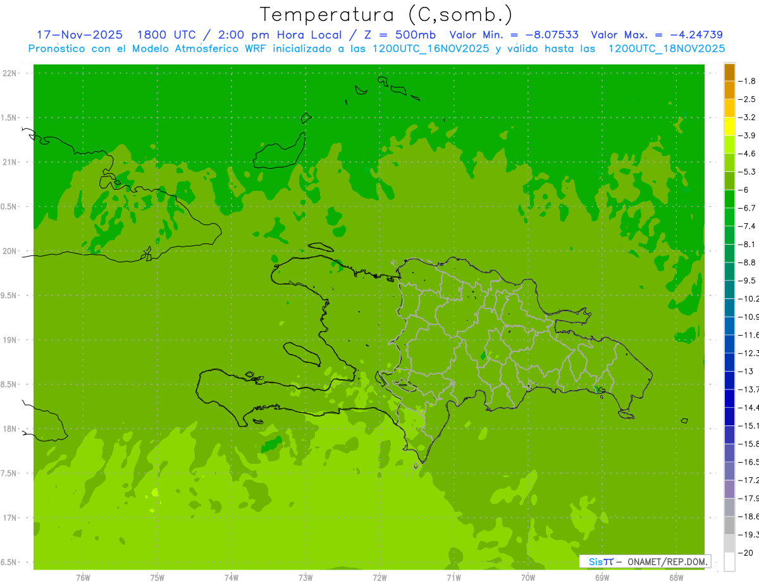Click the legend value "-8.1"

748,244
